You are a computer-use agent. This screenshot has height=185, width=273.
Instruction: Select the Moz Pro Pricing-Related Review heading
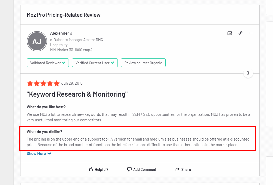tap(64, 15)
